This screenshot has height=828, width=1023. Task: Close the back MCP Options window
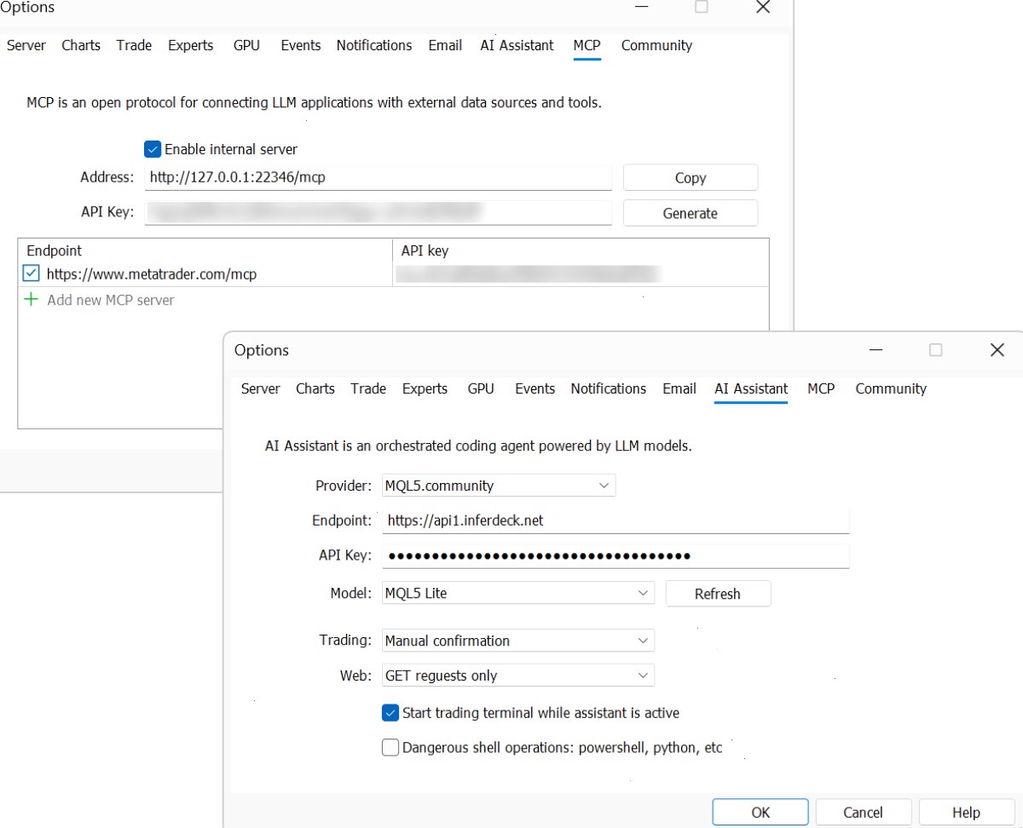coord(763,7)
